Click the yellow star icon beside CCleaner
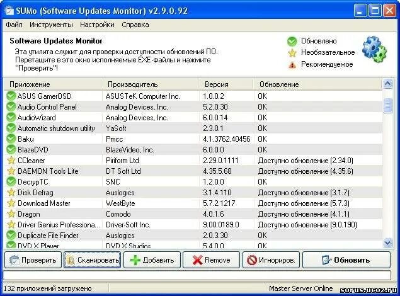The width and height of the screenshot is (400, 296). [11, 161]
